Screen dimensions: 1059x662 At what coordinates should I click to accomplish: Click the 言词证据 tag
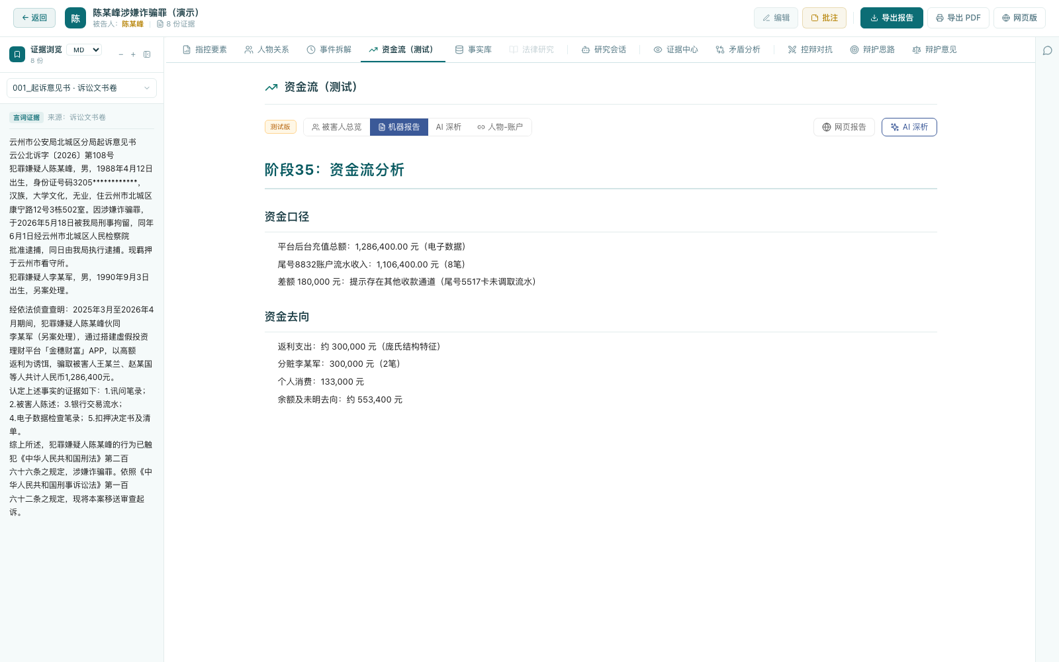point(26,117)
